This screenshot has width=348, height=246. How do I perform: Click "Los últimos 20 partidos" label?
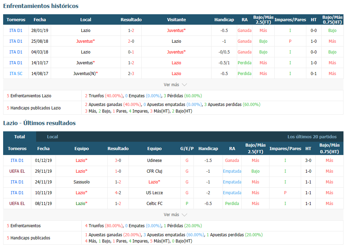click(312, 137)
